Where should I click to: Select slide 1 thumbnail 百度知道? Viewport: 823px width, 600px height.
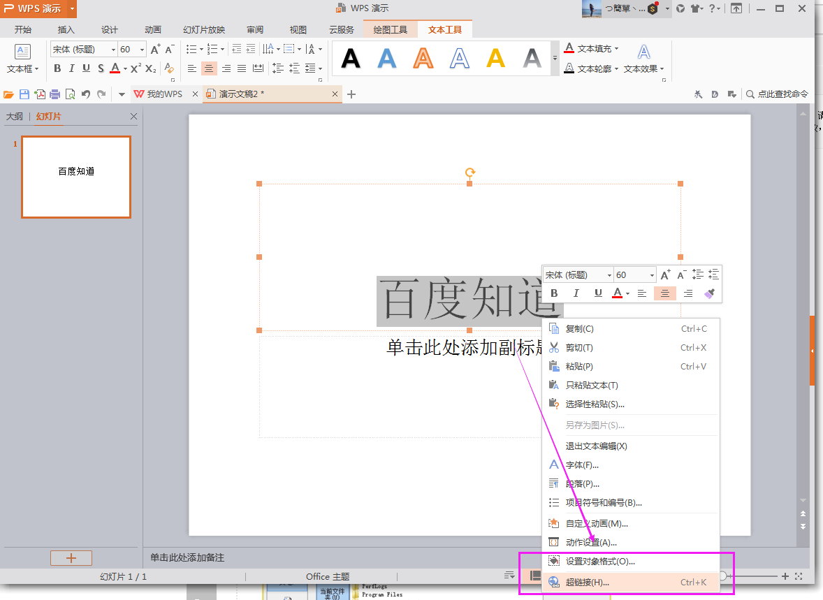[x=76, y=177]
